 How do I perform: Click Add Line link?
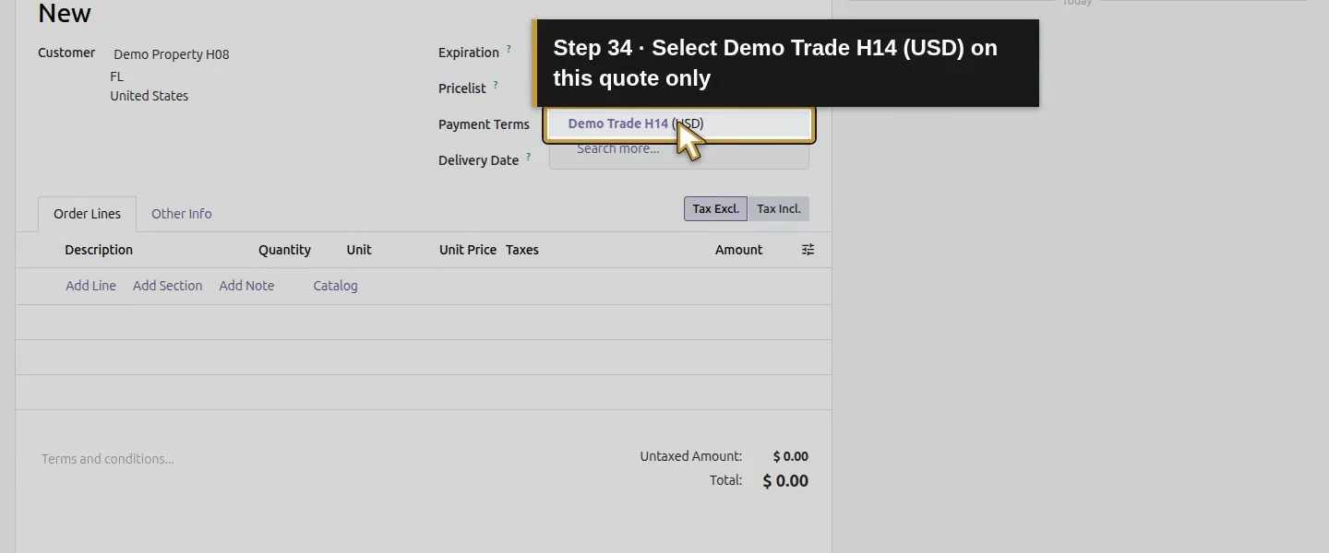click(x=90, y=286)
